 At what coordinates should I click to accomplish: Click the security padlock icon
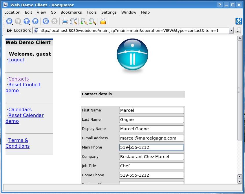[103, 21]
